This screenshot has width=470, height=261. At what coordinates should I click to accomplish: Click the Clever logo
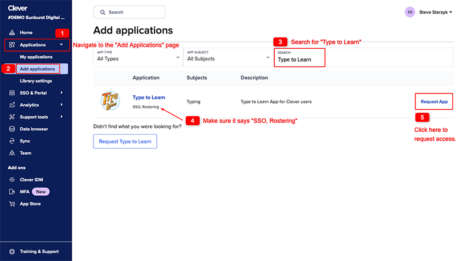click(18, 8)
